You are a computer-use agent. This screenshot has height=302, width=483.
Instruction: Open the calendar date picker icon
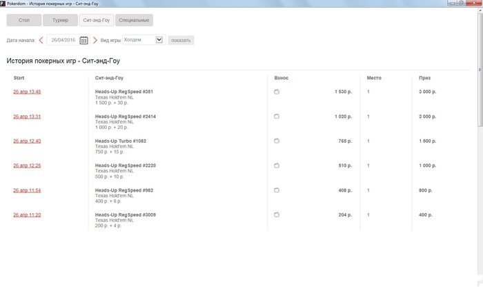tap(83, 40)
